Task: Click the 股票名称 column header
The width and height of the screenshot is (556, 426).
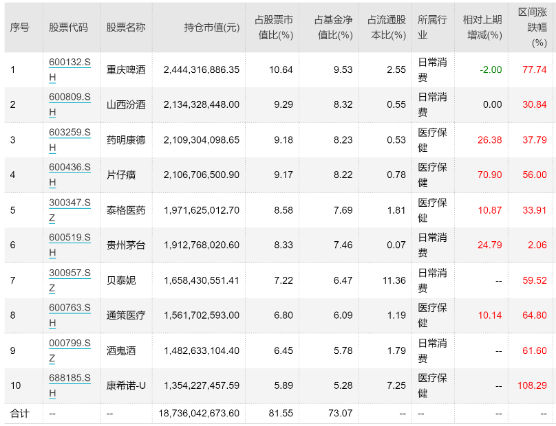Action: 126,27
